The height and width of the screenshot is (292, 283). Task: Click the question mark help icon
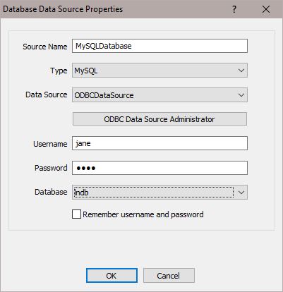(x=234, y=9)
